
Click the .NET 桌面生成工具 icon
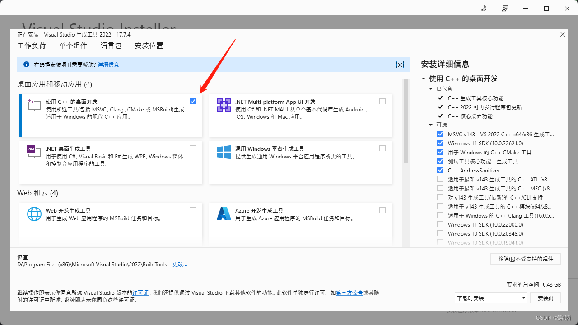tap(34, 152)
